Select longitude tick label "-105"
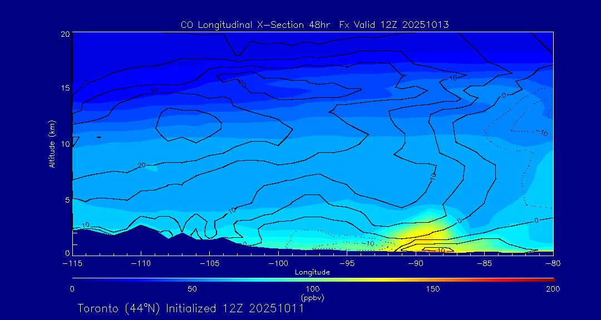601x320 pixels. point(209,264)
